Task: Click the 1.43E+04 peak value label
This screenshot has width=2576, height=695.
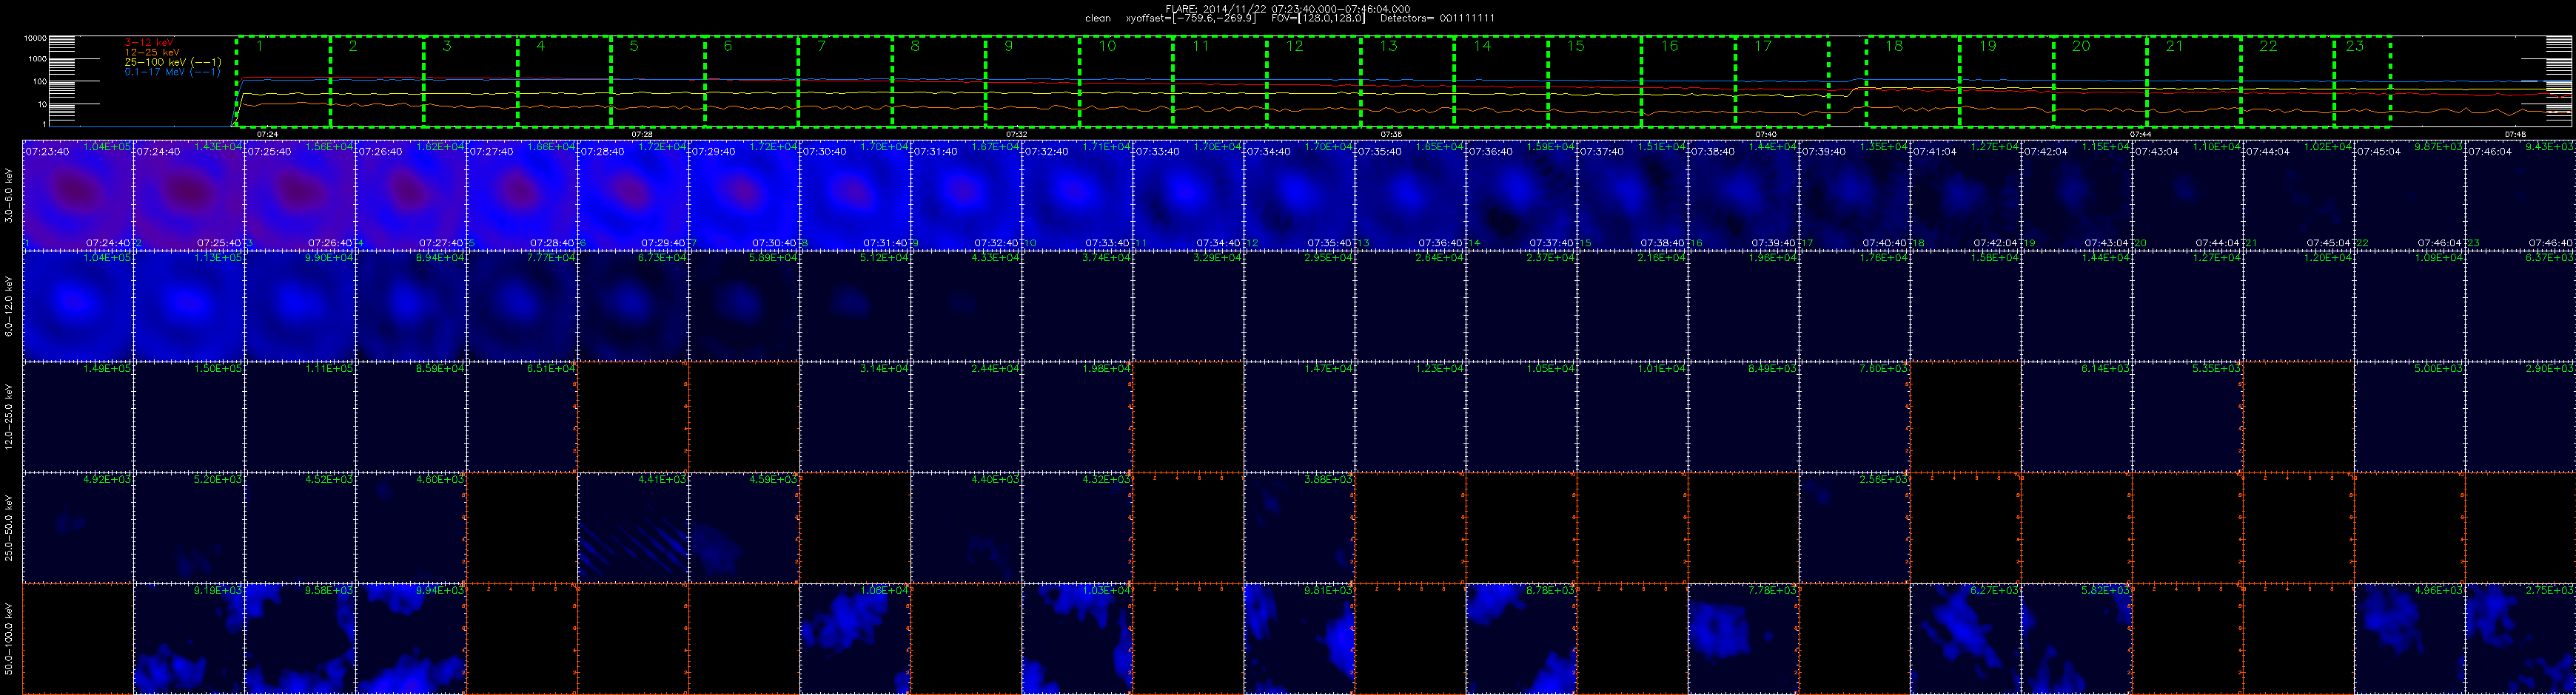Action: (x=219, y=147)
